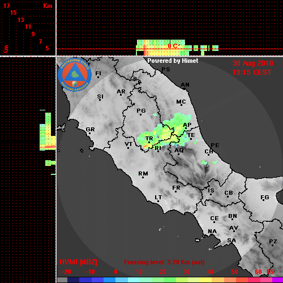Image resolution: width=283 pixels, height=283 pixels.
Task: Click the AQ city label
Action: (x=179, y=151)
